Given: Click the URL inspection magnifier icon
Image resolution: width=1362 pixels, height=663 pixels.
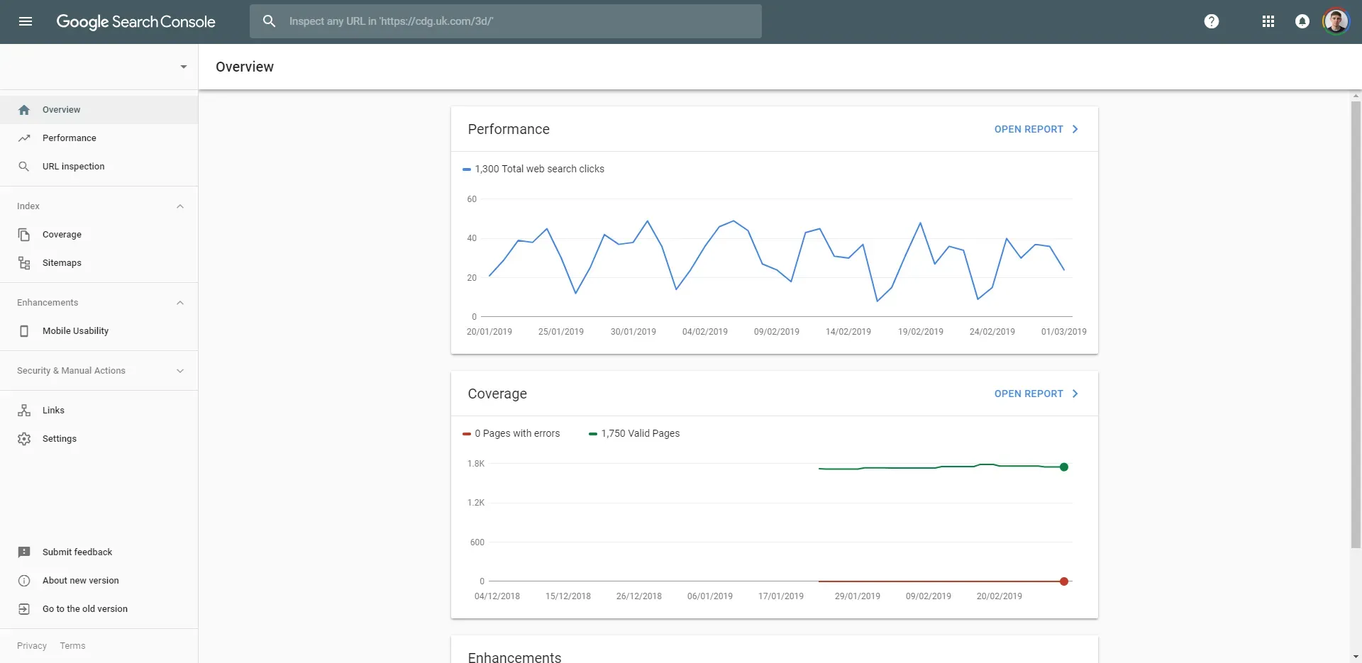Looking at the screenshot, I should pos(24,167).
